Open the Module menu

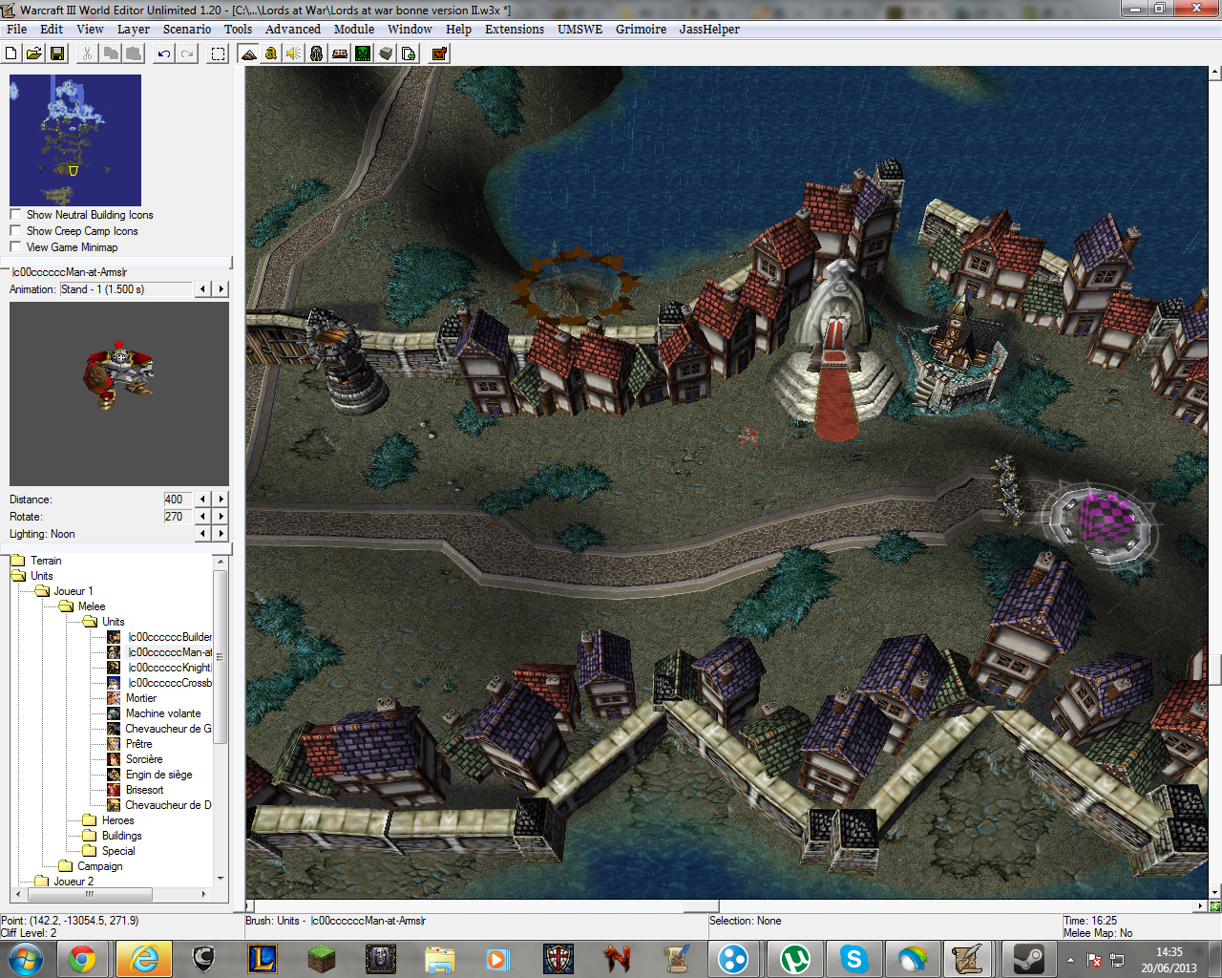click(x=353, y=29)
